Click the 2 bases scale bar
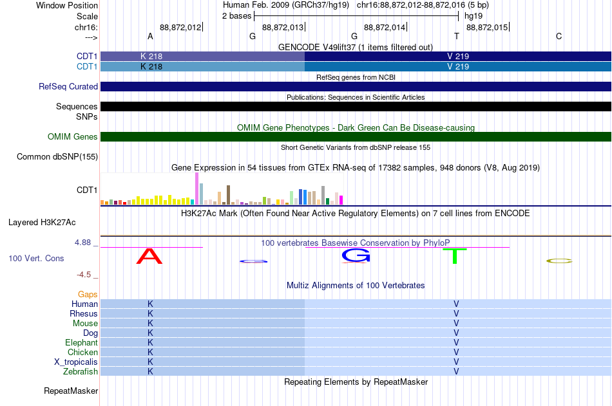 tap(356, 16)
